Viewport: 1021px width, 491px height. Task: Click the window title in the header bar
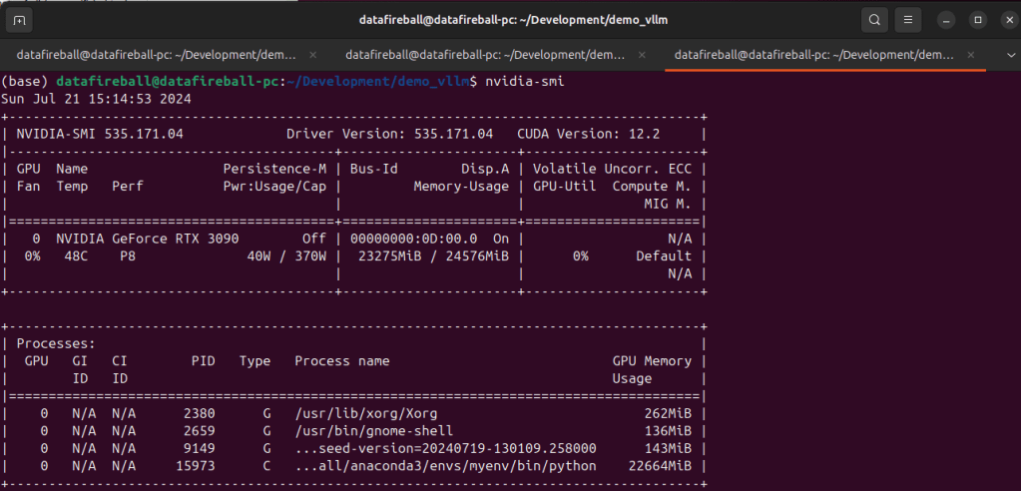coord(512,20)
